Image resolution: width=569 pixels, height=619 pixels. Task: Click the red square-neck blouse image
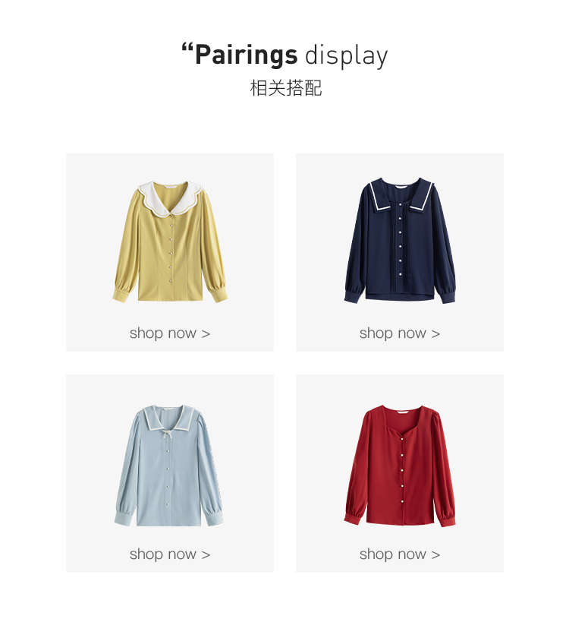(x=400, y=466)
